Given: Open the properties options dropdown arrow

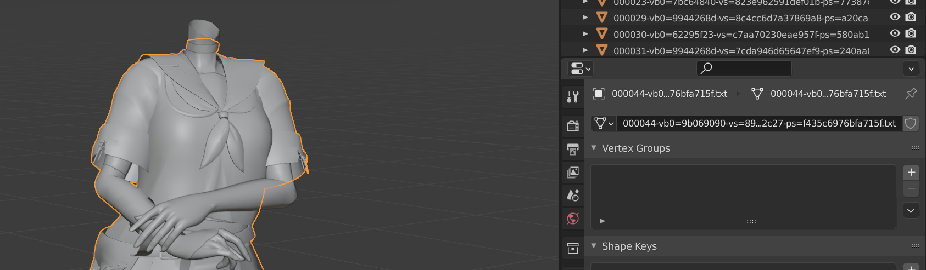Looking at the screenshot, I should 911,68.
